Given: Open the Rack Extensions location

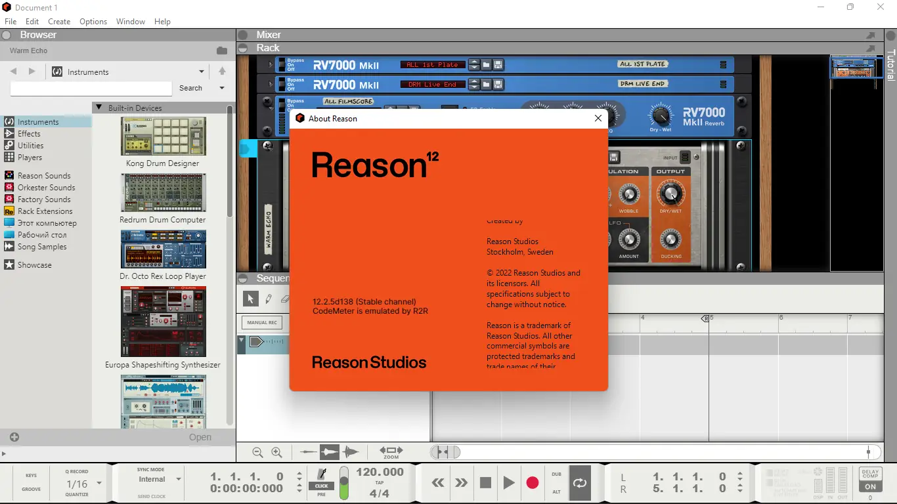Looking at the screenshot, I should pos(45,211).
